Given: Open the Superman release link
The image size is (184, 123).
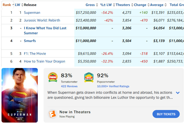Looking at the screenshot, I should [x=32, y=13].
